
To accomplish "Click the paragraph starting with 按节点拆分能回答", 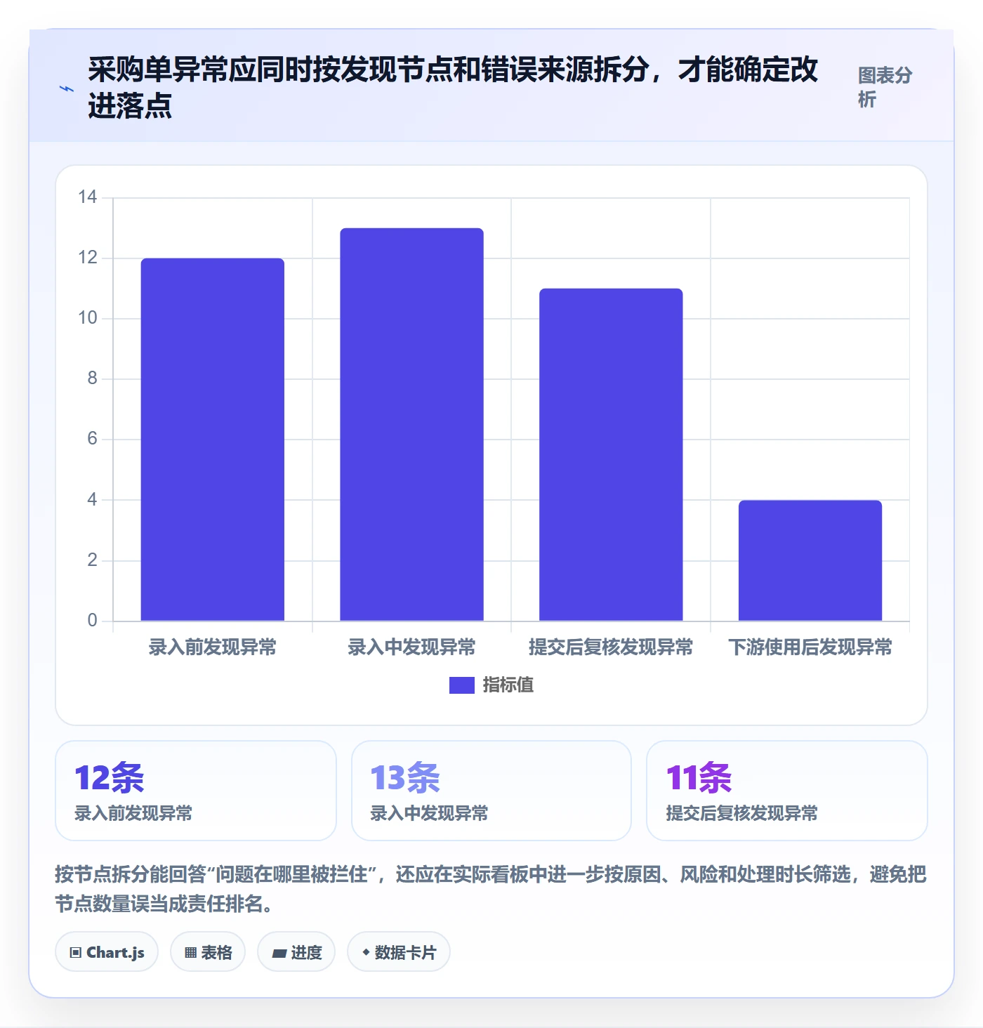I will [491, 889].
